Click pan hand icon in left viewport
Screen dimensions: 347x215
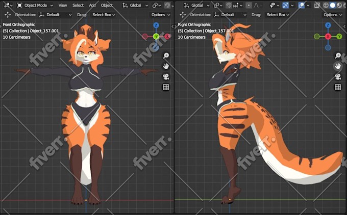pyautogui.click(x=166, y=66)
